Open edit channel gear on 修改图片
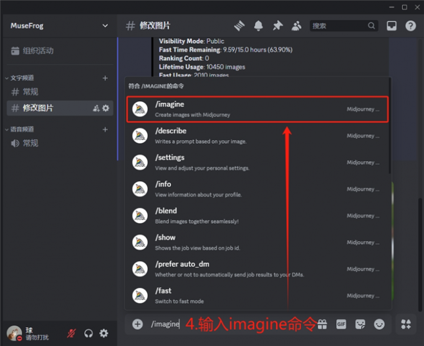Viewport: 424px width, 346px height. click(x=106, y=109)
